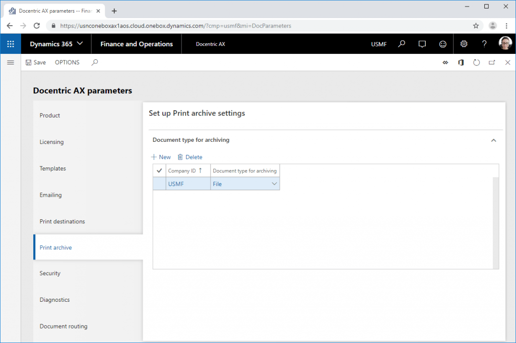Refresh the form with circular arrow icon

(476, 62)
